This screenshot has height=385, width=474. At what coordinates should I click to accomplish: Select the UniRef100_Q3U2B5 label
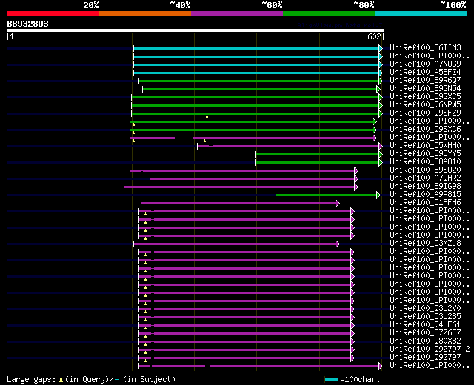425,317
